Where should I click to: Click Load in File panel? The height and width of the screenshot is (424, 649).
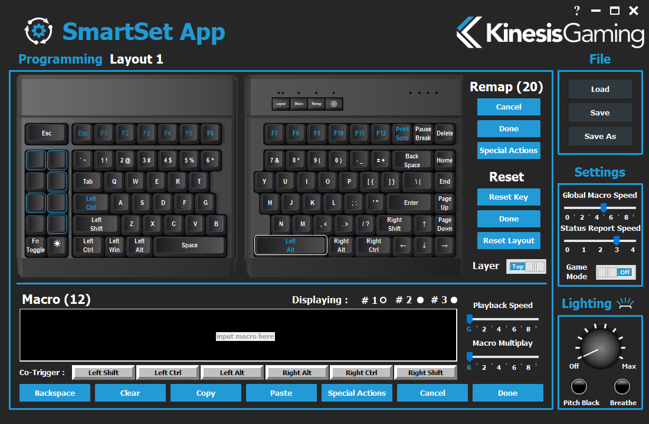click(x=600, y=89)
